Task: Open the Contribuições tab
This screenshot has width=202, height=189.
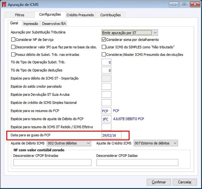Action: (110, 15)
